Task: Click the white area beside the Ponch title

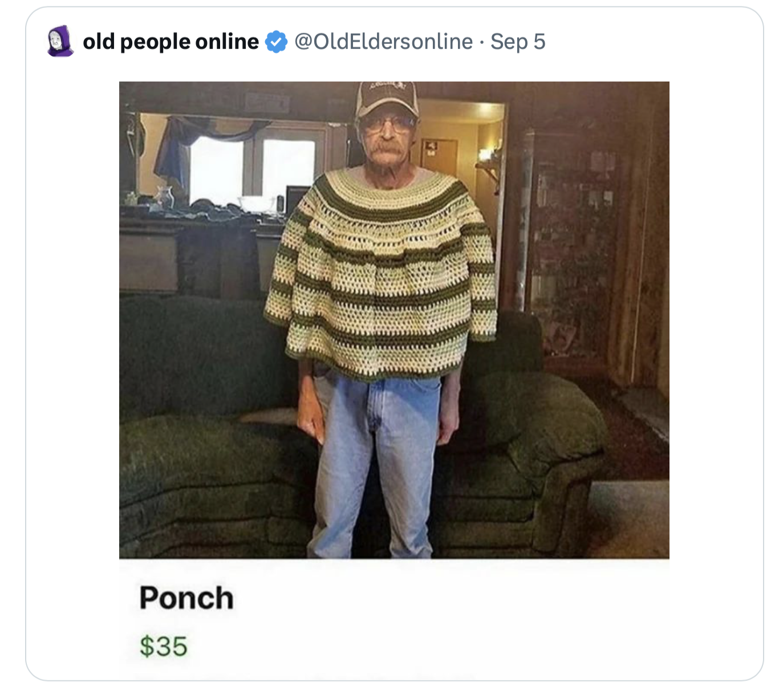Action: 451,598
